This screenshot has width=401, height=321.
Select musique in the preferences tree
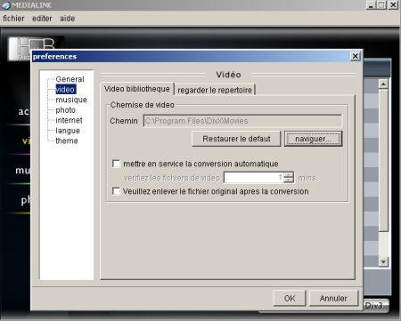coord(71,100)
